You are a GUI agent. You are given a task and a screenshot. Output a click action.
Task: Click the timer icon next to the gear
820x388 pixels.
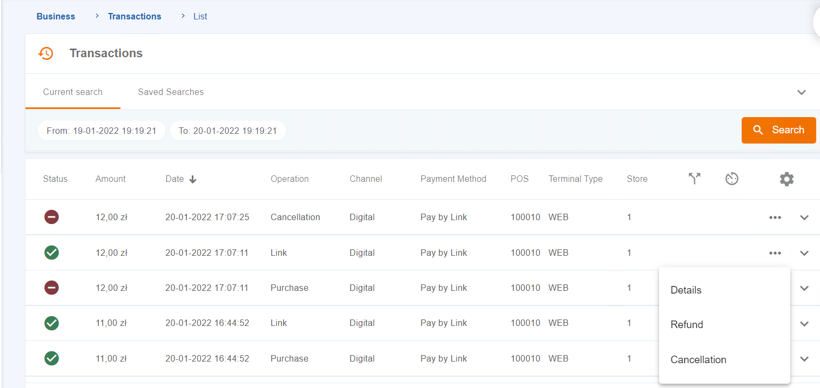click(732, 179)
